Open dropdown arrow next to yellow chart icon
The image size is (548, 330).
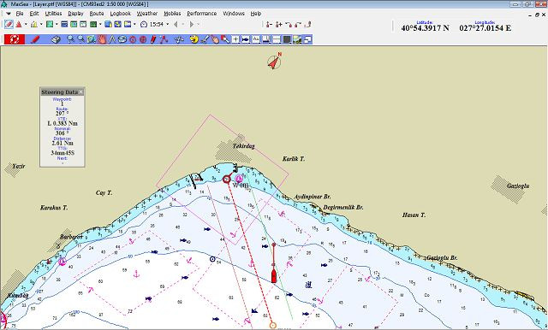[41, 24]
